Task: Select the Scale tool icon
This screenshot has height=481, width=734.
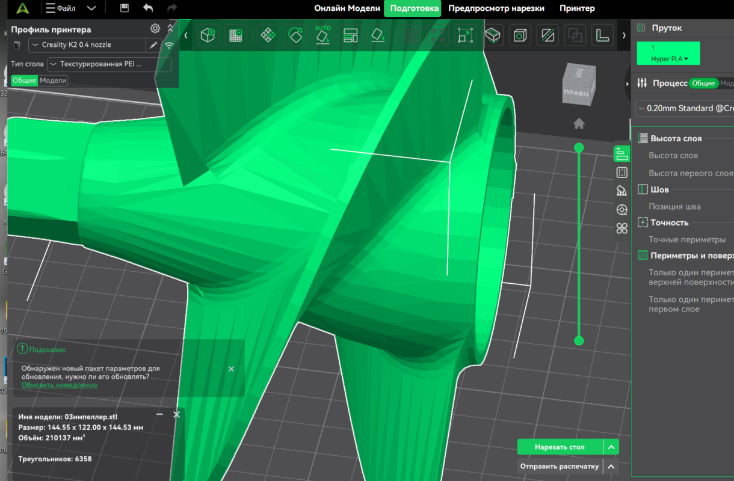Action: pyautogui.click(x=465, y=36)
